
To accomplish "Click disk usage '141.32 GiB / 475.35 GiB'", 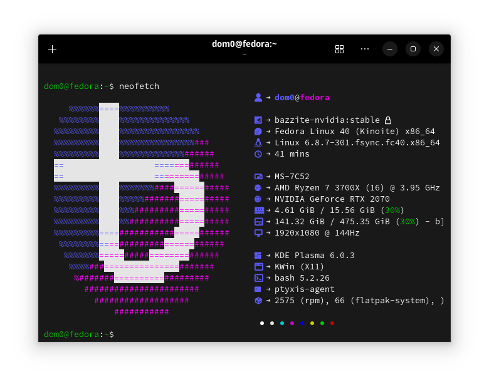I will tap(332, 222).
